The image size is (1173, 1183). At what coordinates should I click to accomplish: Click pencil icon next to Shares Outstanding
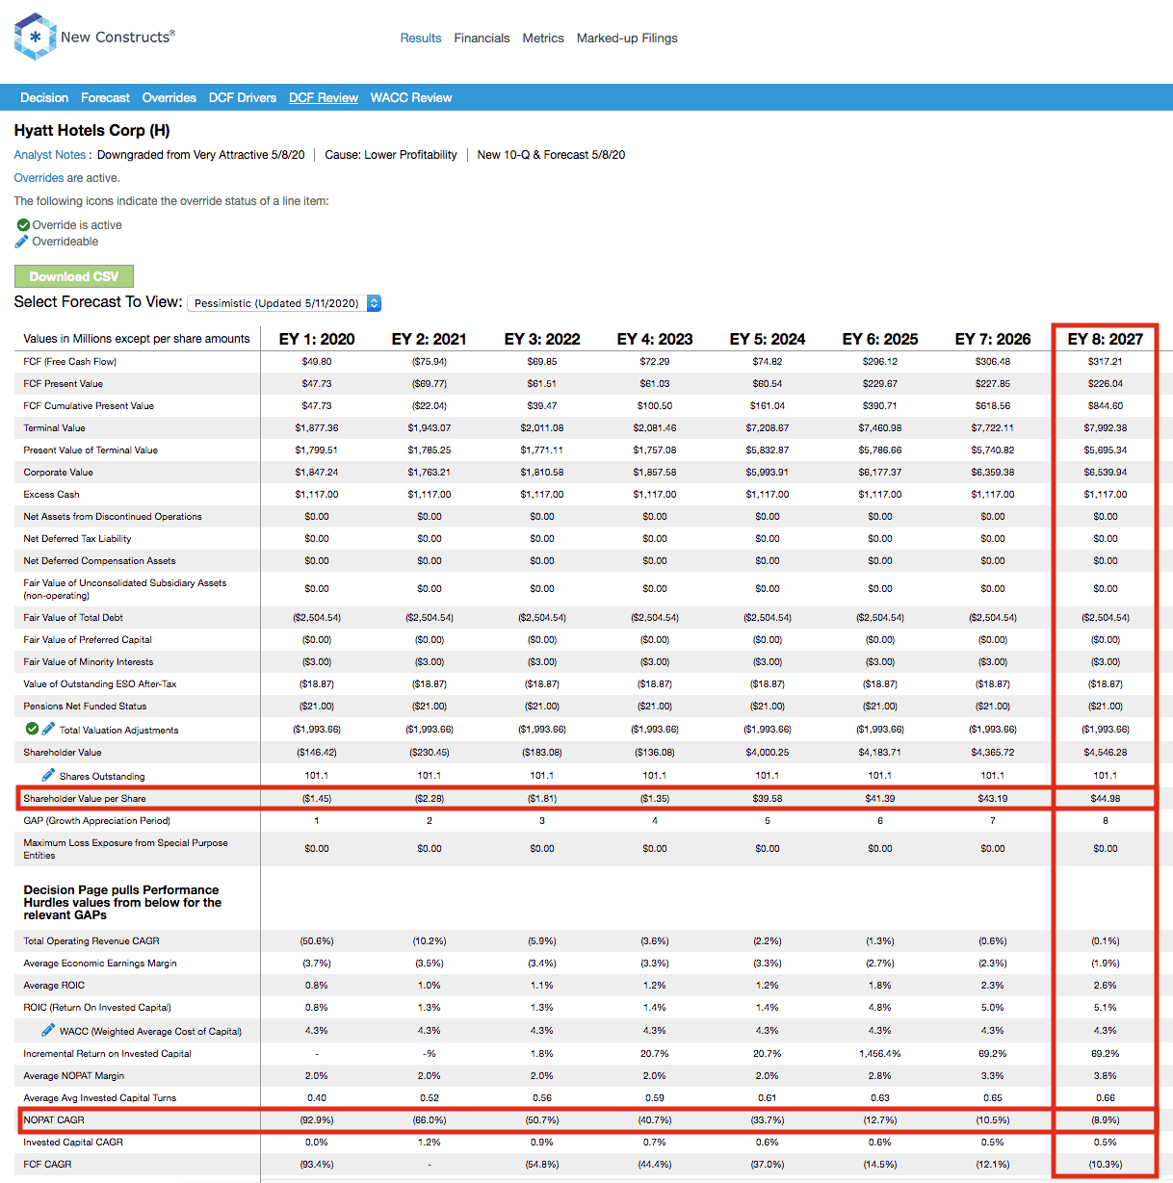pyautogui.click(x=48, y=775)
